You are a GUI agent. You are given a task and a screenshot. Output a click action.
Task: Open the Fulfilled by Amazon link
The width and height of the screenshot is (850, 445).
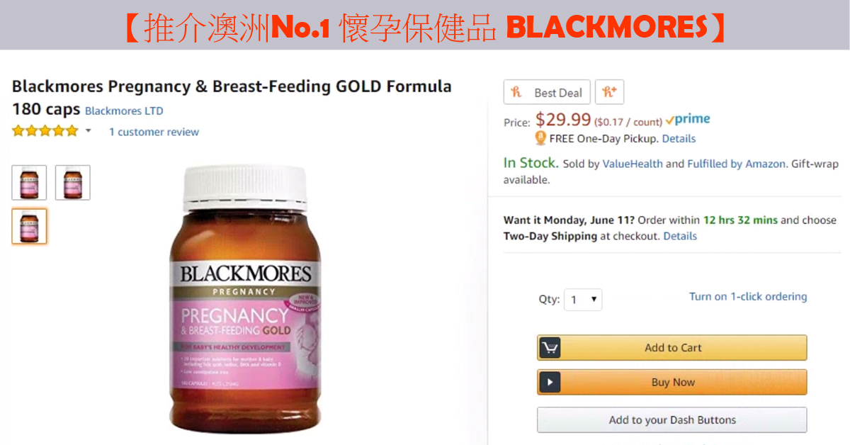point(736,164)
